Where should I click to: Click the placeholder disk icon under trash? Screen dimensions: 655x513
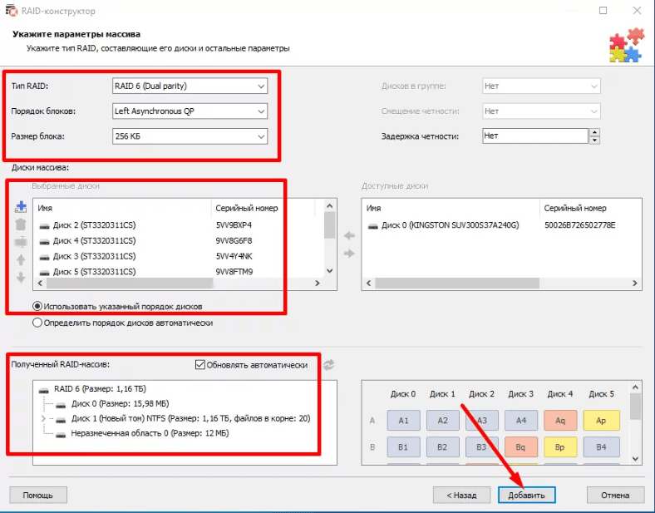pyautogui.click(x=21, y=242)
